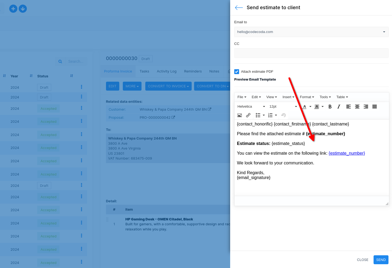Click the back arrow beside Send estimate to client
The height and width of the screenshot is (268, 392).
[239, 8]
